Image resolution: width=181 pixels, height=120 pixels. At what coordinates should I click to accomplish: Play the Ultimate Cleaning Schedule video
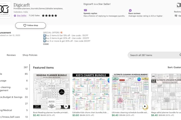[x=145, y=106]
